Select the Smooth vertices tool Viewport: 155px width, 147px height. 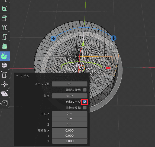[x=5, y=65]
